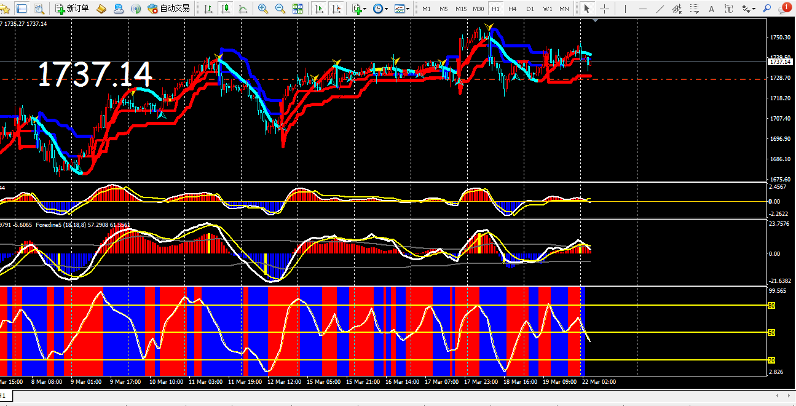Switch to M15 timeframe
The height and width of the screenshot is (406, 796).
(x=461, y=9)
